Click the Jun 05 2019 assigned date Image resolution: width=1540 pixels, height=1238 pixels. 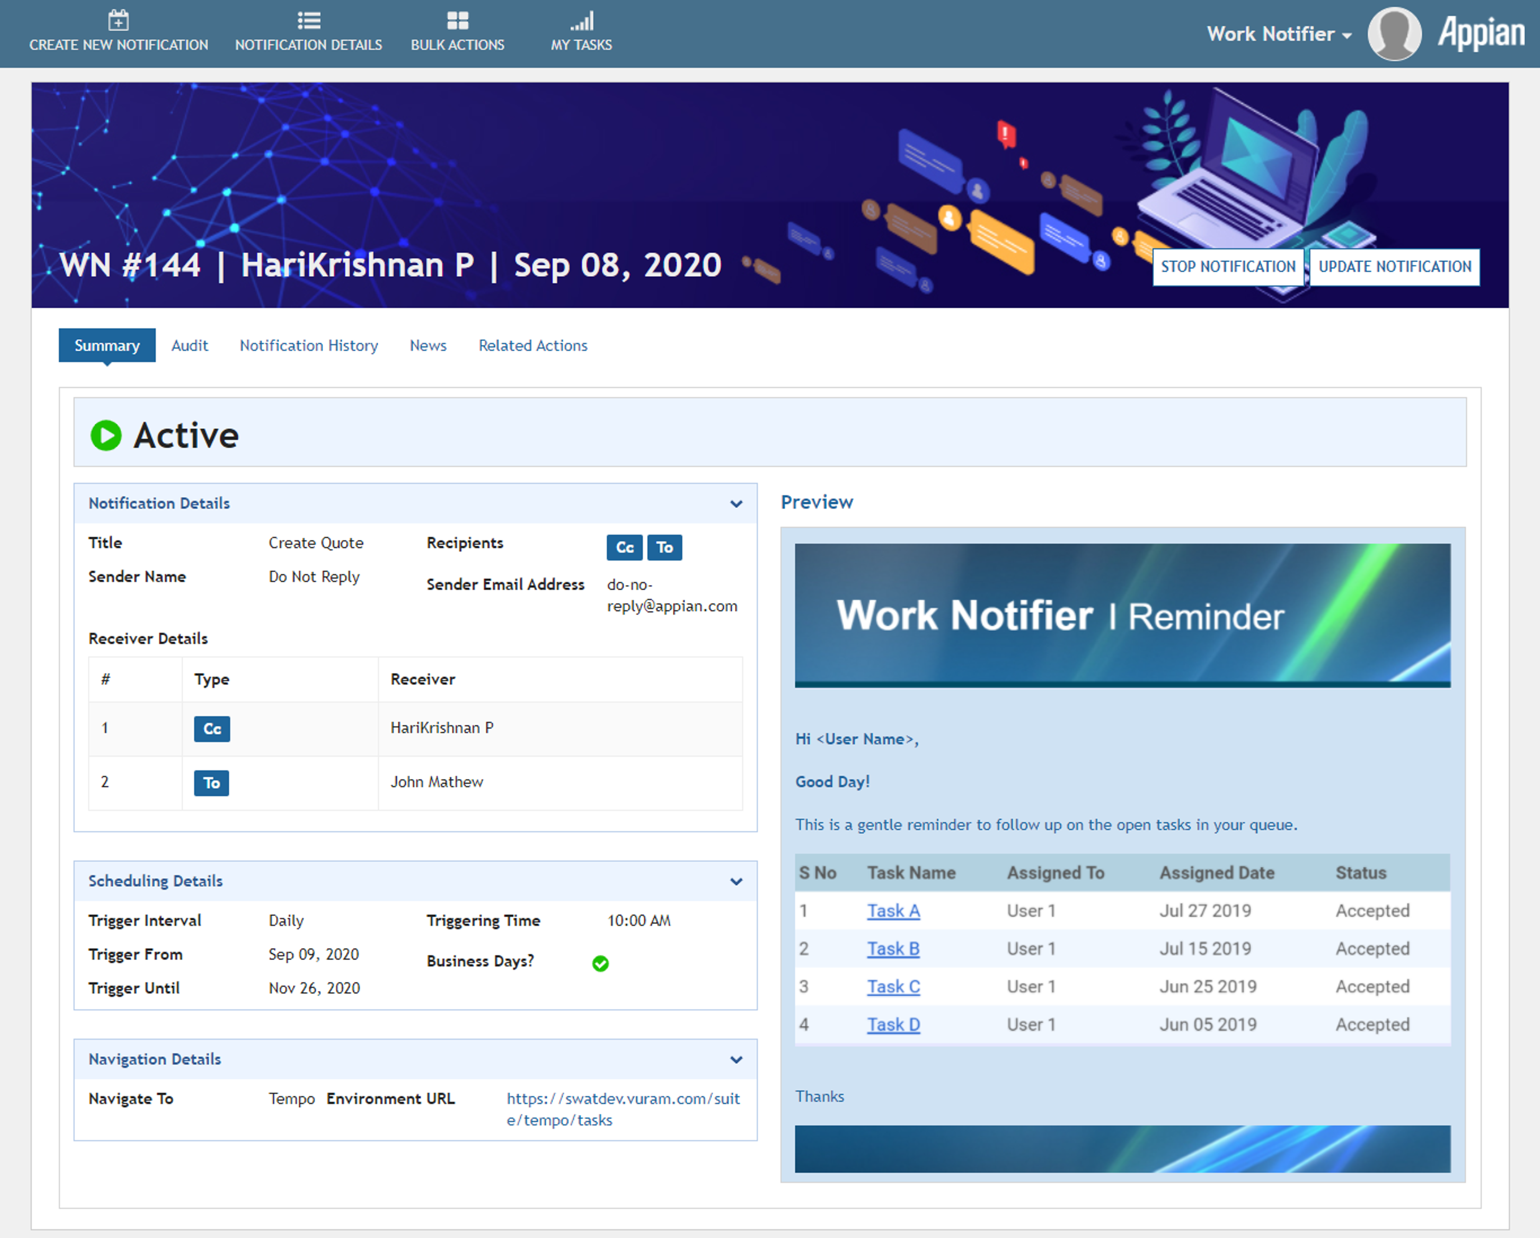tap(1208, 1024)
